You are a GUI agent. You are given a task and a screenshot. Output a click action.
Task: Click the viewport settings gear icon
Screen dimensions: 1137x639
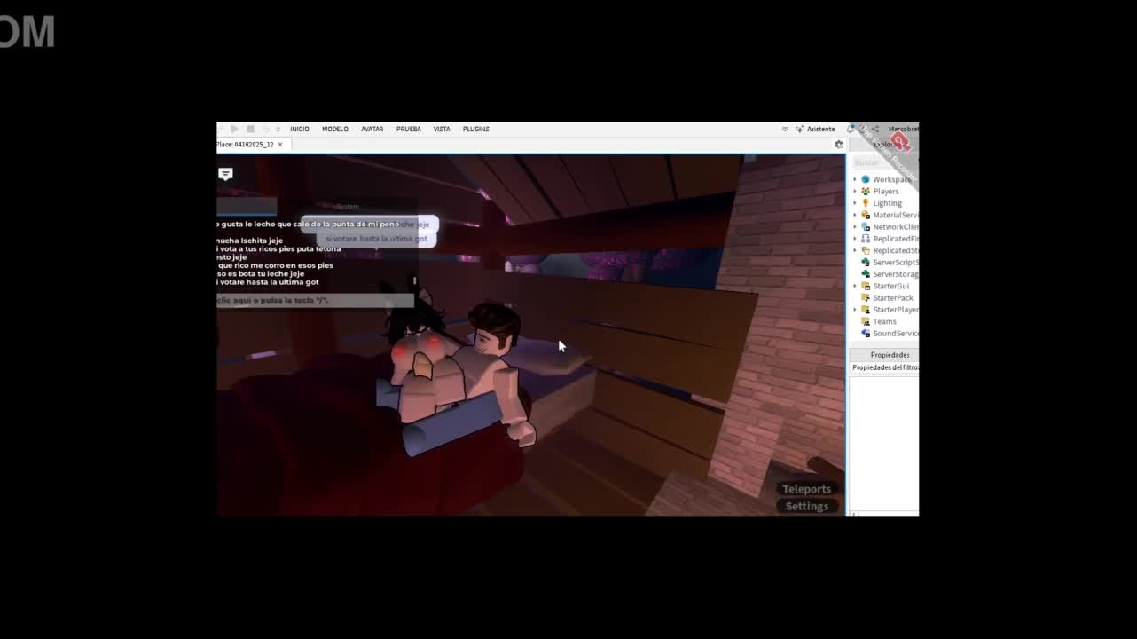(x=839, y=145)
